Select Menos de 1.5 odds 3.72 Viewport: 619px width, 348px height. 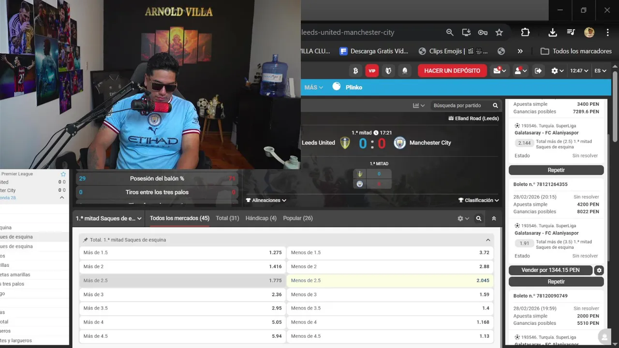click(x=390, y=253)
